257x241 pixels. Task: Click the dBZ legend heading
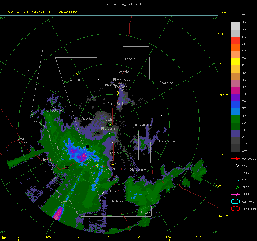coord(242,15)
